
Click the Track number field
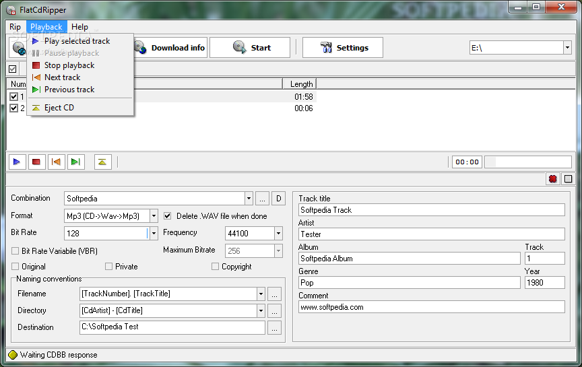545,259
